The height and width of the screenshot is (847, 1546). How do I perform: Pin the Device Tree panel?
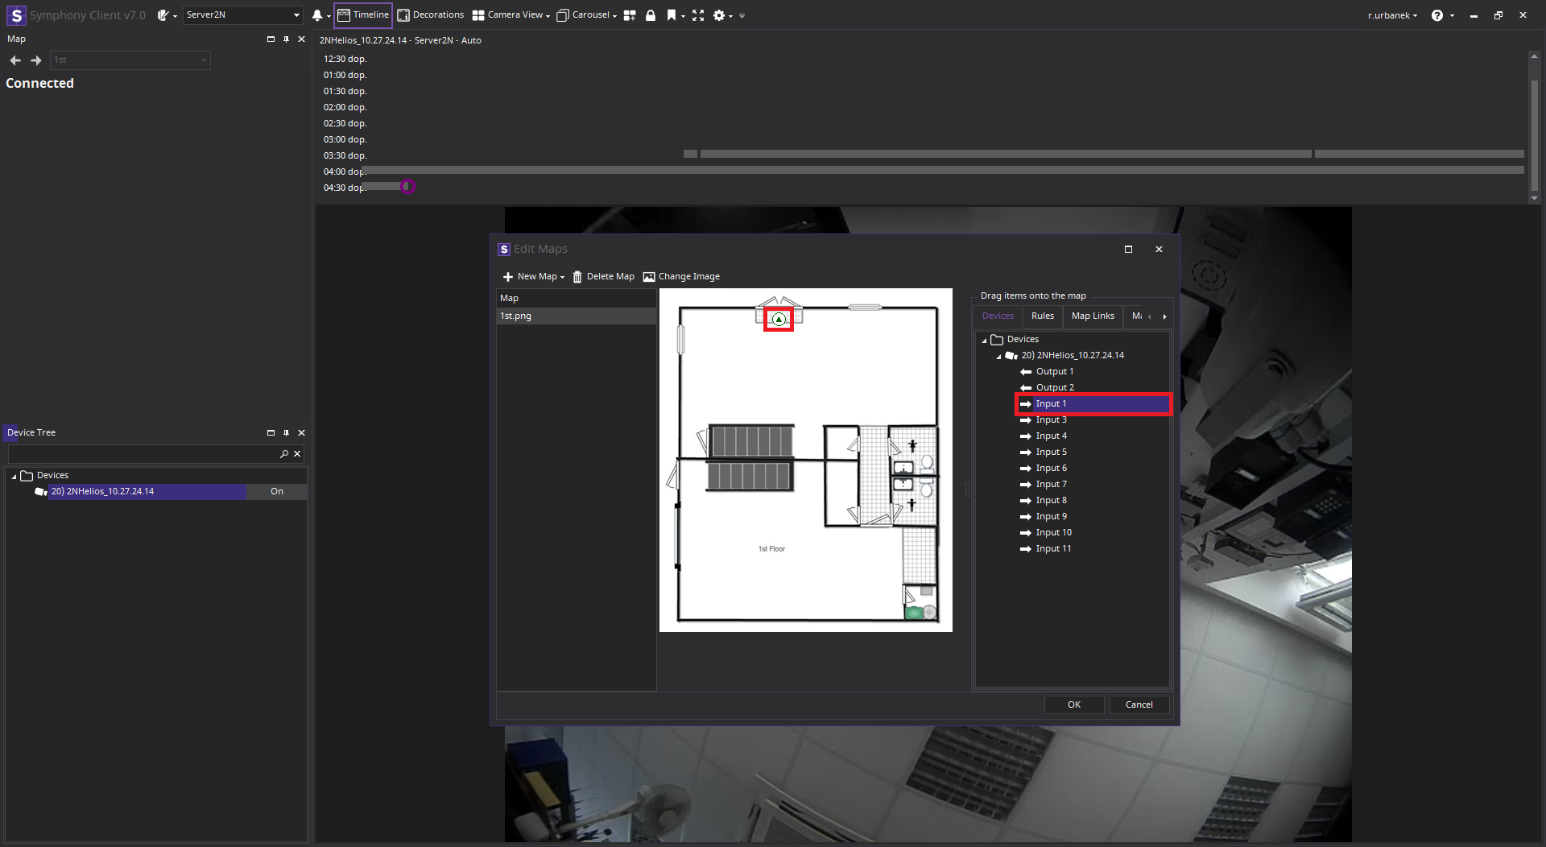tap(286, 433)
